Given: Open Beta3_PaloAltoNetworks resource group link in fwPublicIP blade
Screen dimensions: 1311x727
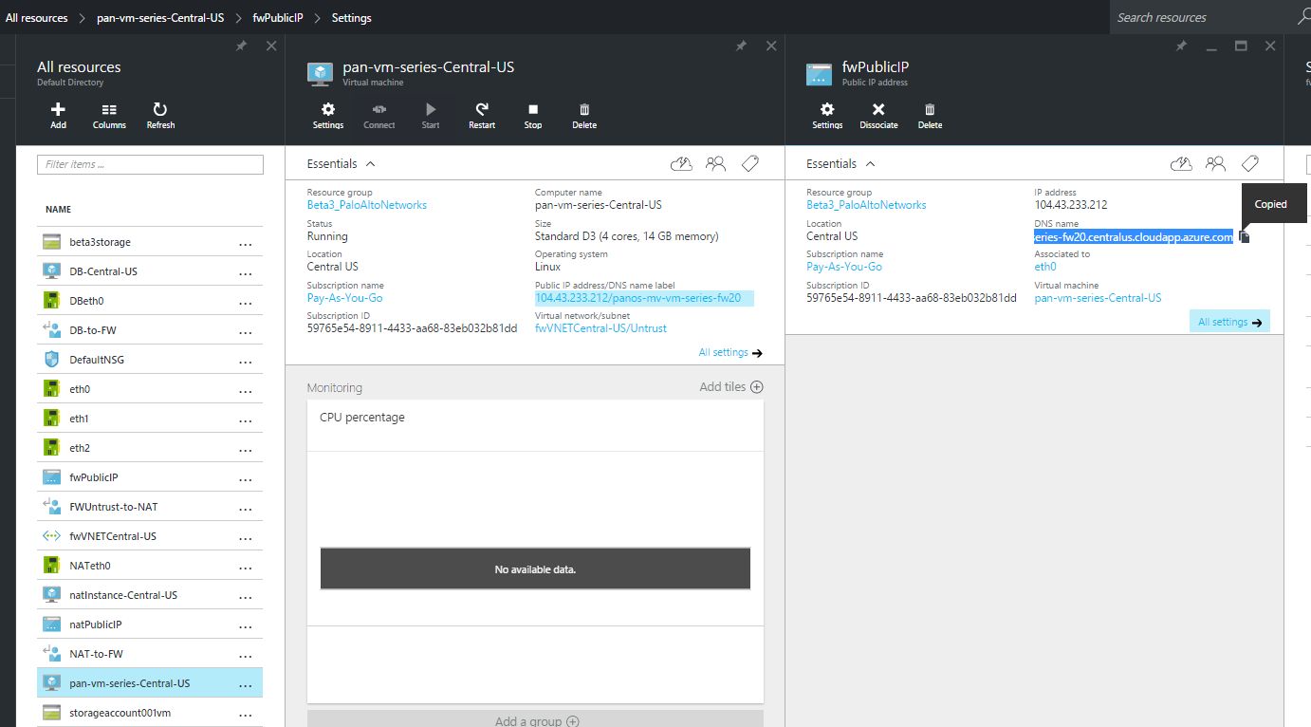Looking at the screenshot, I should coord(866,205).
